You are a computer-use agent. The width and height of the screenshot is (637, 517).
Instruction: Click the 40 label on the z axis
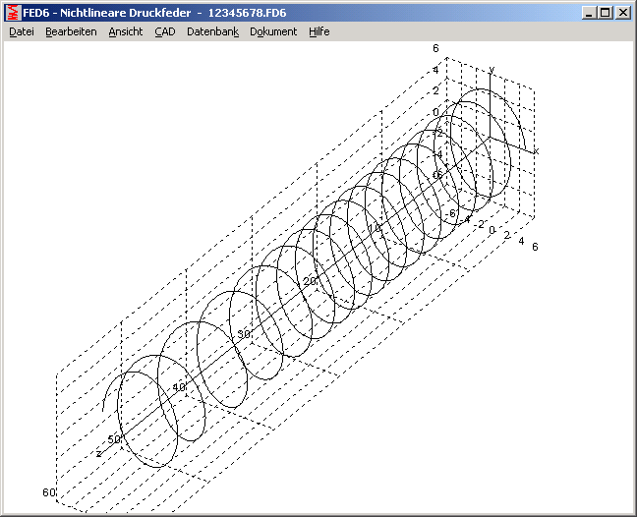178,387
